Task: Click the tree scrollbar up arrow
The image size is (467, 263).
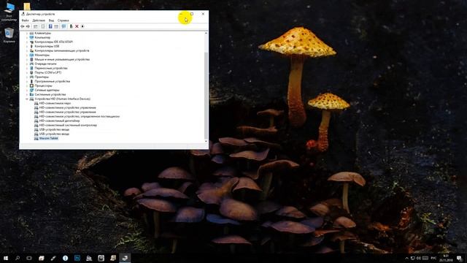Action: pyautogui.click(x=206, y=33)
